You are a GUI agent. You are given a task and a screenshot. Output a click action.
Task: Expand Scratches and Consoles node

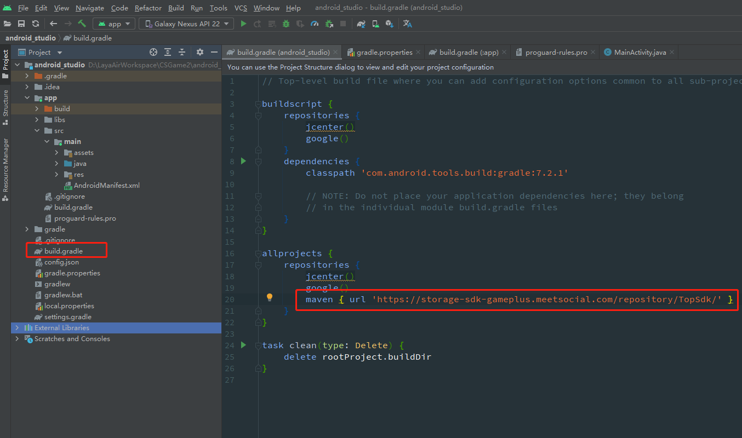(17, 338)
